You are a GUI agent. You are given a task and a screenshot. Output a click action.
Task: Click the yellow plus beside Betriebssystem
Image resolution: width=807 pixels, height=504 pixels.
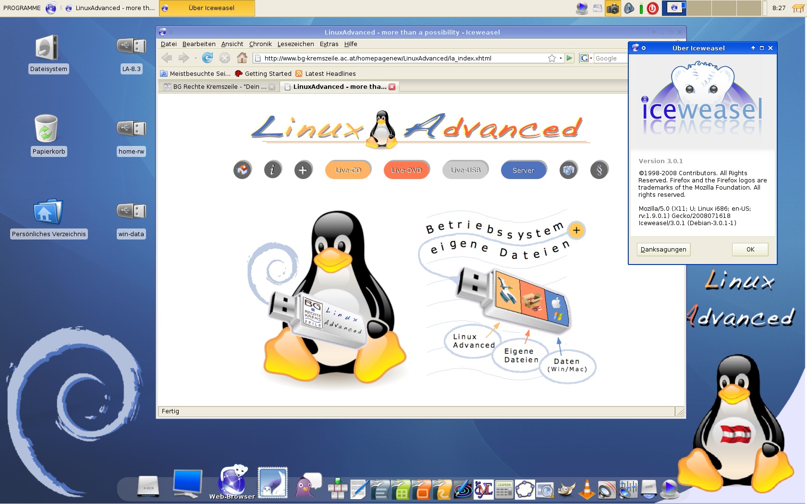point(576,230)
